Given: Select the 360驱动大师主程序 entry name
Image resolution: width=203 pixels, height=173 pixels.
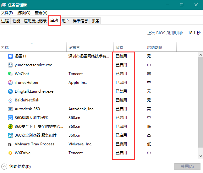Looking at the screenshot, I should tap(31, 118).
